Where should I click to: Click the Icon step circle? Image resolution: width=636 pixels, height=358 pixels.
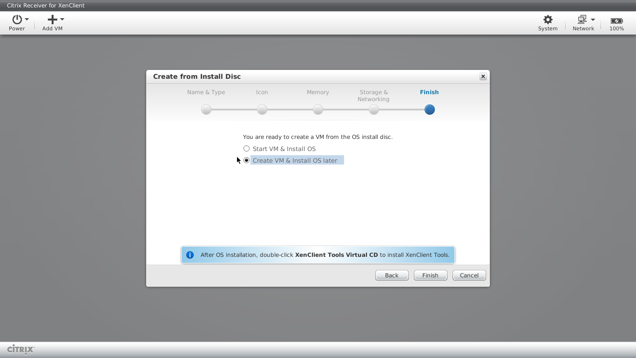(x=262, y=110)
